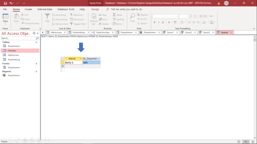Click the Save icon in title bar
Viewport: 257px width, 144px height.
(x=5, y=3)
